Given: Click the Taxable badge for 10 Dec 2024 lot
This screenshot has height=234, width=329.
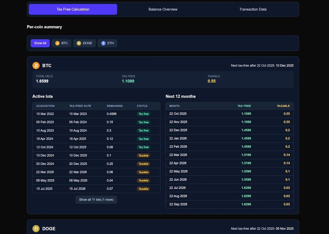Looking at the screenshot, I should point(143,156).
